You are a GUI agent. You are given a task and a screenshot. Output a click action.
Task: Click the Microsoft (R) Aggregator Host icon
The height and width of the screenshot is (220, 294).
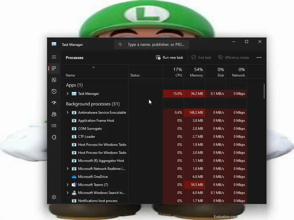coord(74,161)
